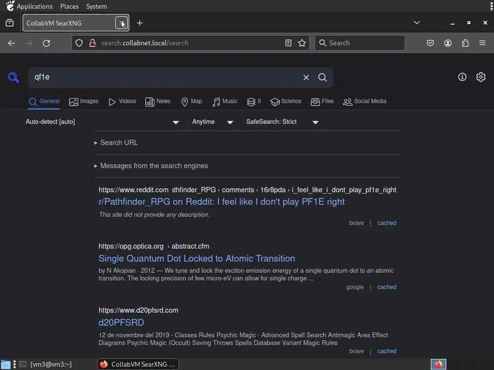Open Pocket save icon
Image resolution: width=494 pixels, height=370 pixels.
(x=430, y=43)
